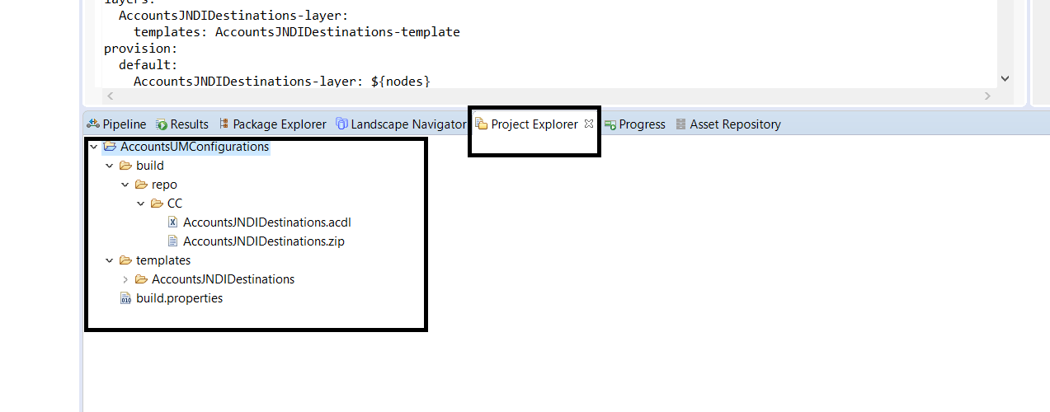Open the Pipeline view tab
The width and height of the screenshot is (1050, 412).
click(116, 124)
